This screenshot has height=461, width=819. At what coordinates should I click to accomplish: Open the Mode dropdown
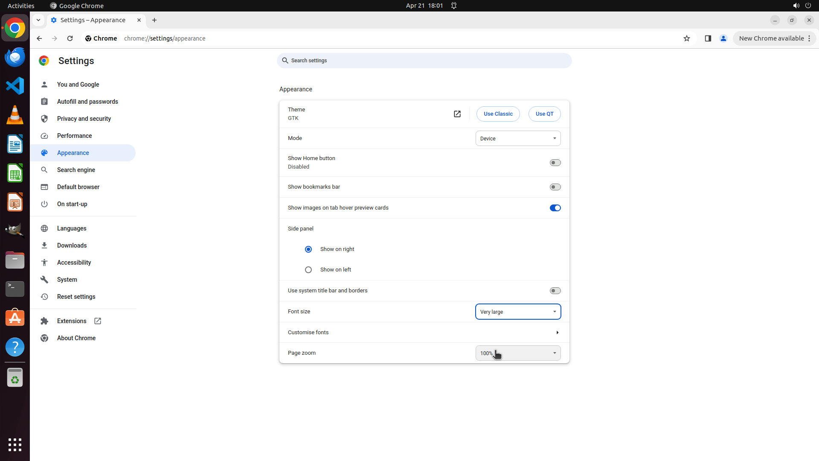[518, 138]
